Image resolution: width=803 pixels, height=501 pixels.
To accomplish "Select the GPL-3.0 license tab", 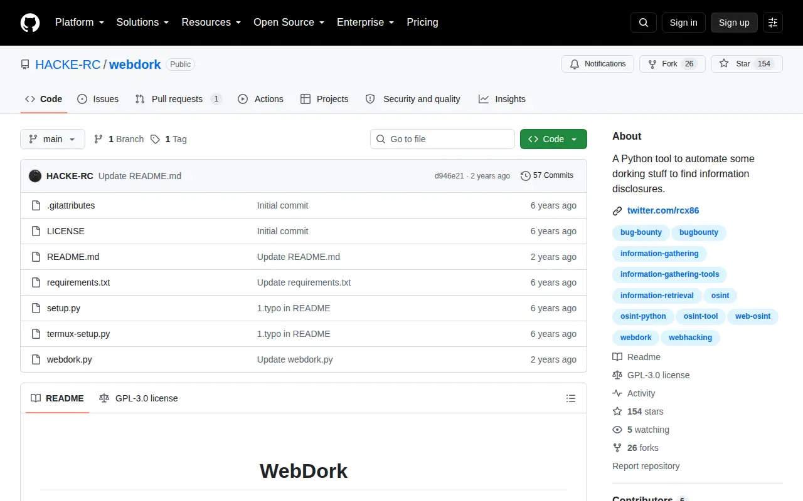I will [x=139, y=398].
